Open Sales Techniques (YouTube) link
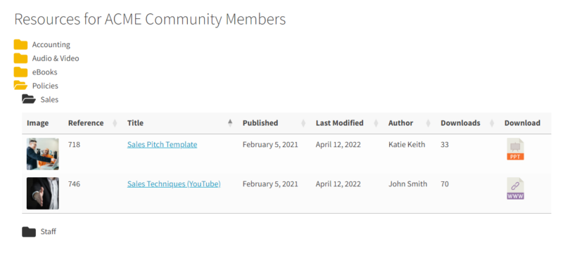Screen dimensions: 577x258 point(174,183)
